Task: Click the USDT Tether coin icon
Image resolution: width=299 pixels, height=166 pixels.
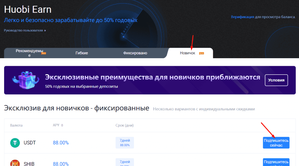Action: pos(15,143)
